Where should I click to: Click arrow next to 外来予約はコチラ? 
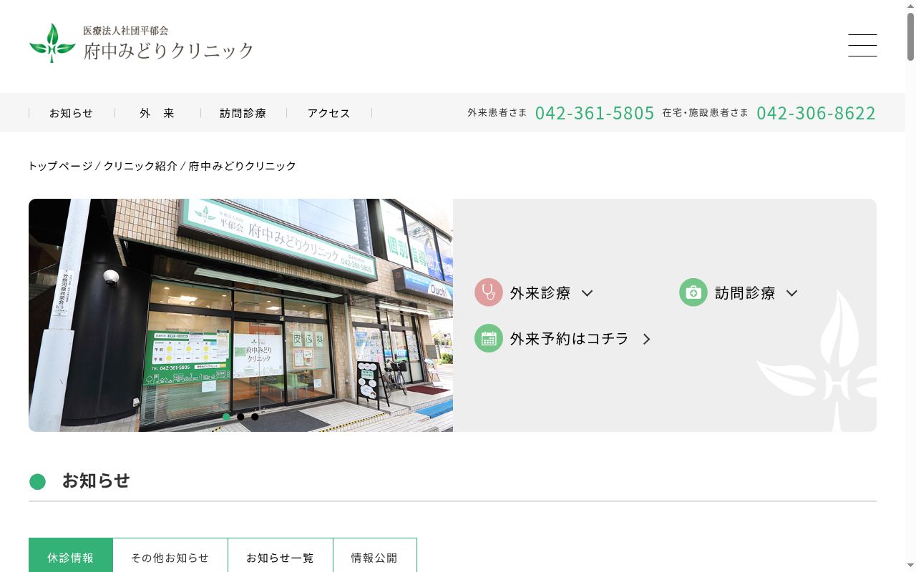pyautogui.click(x=646, y=339)
